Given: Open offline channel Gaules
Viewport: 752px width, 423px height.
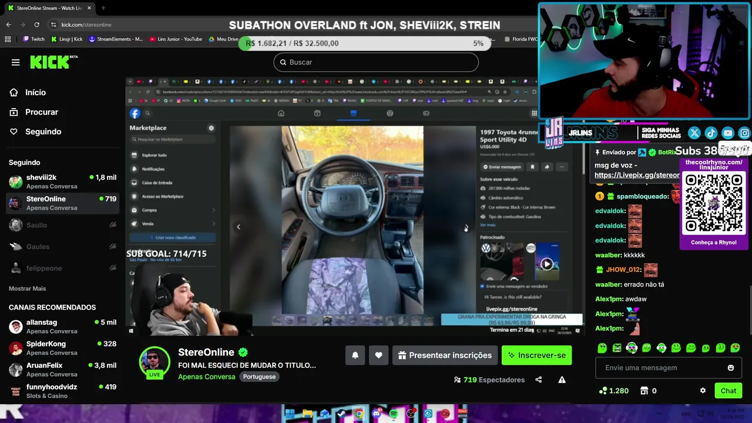Looking at the screenshot, I should (62, 247).
